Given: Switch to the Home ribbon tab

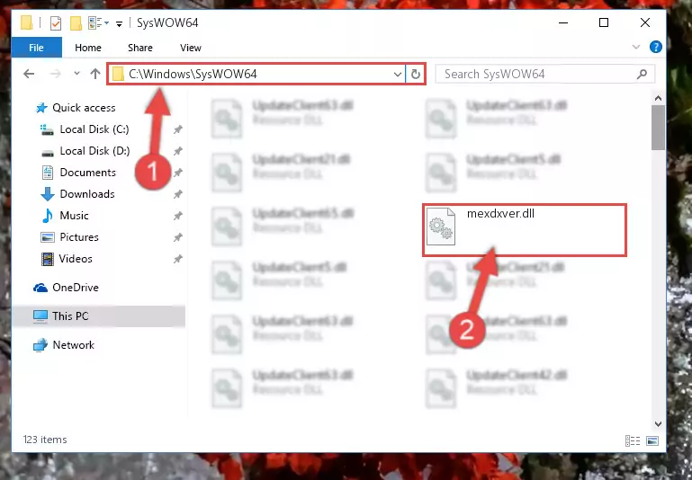Looking at the screenshot, I should (88, 48).
